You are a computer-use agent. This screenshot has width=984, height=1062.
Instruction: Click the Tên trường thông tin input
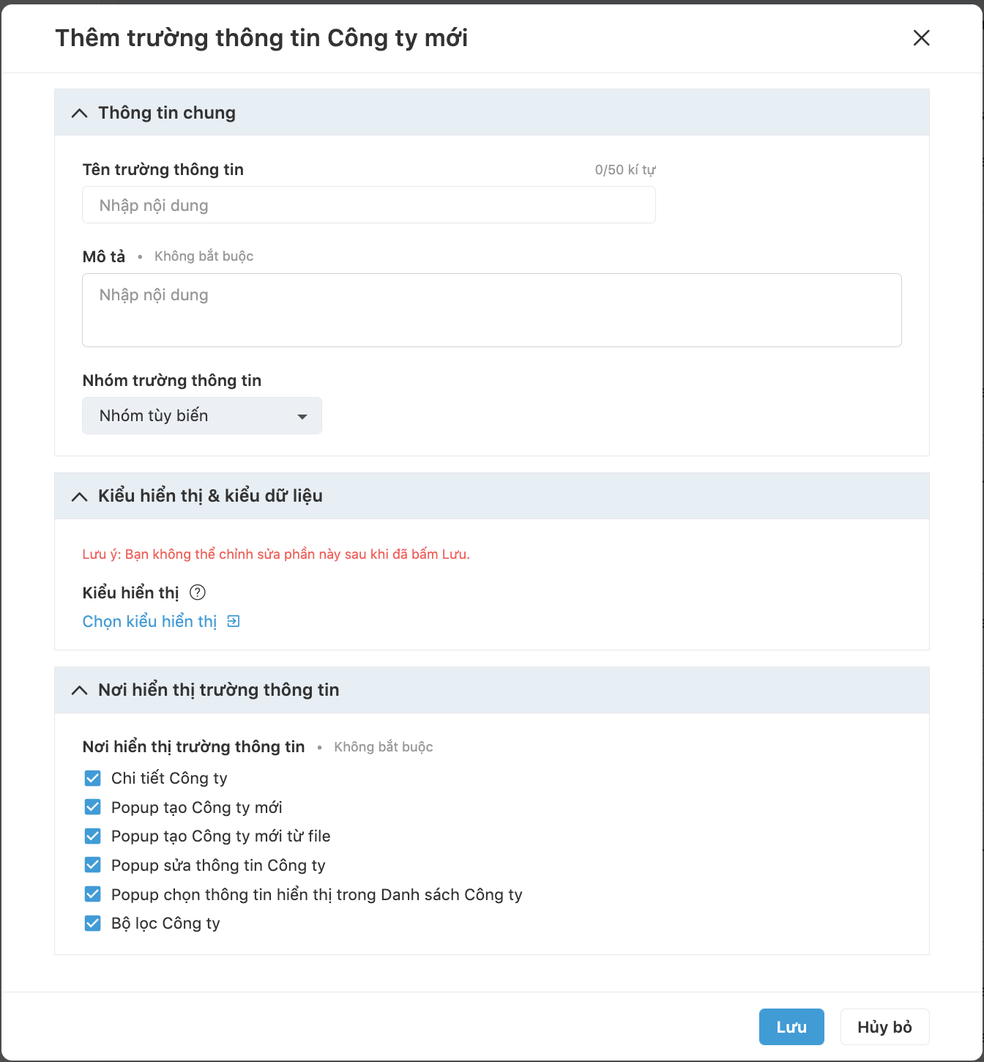[369, 205]
